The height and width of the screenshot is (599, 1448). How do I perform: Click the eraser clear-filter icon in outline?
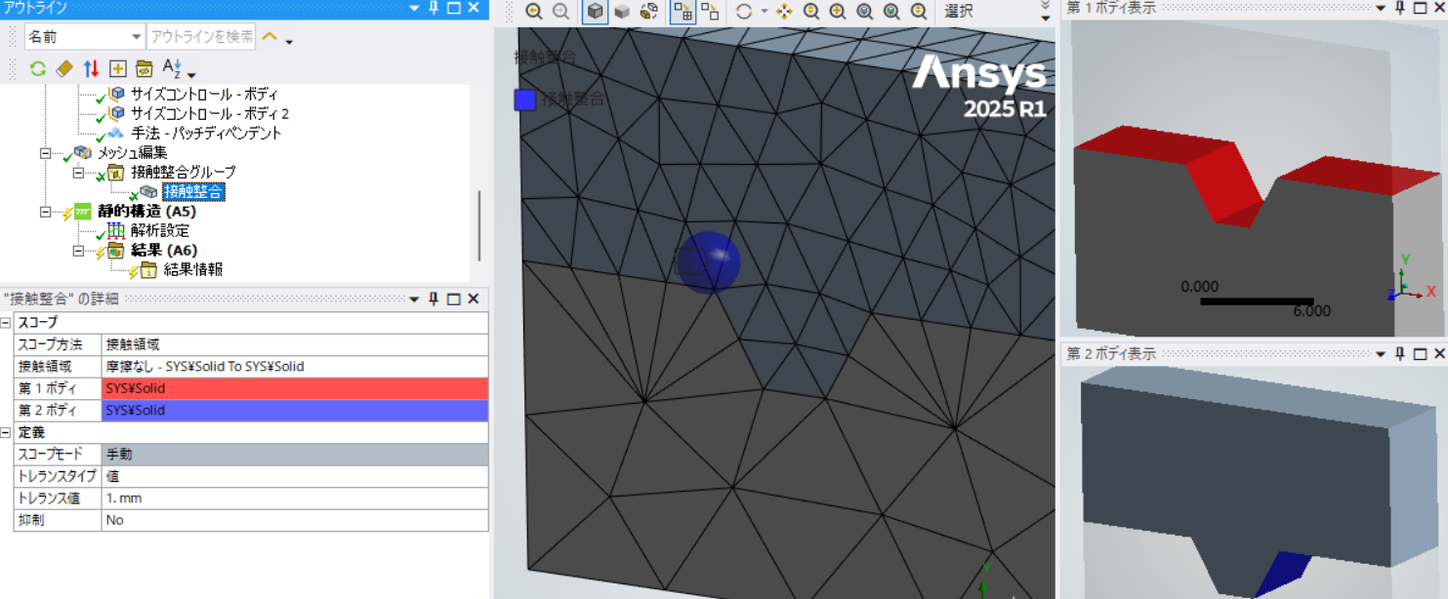tap(64, 68)
